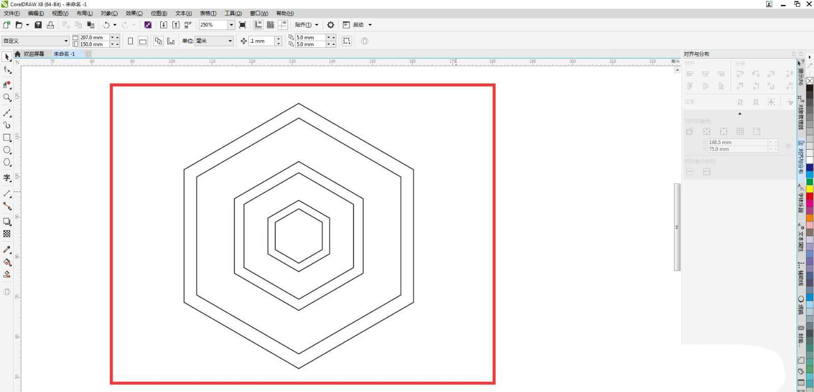This screenshot has height=392, width=814.
Task: Select the Color Eyedropper tool
Action: (7, 249)
